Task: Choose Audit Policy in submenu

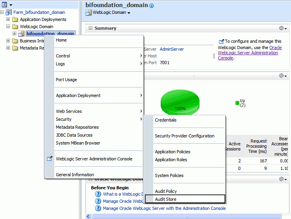Action: [x=166, y=191]
